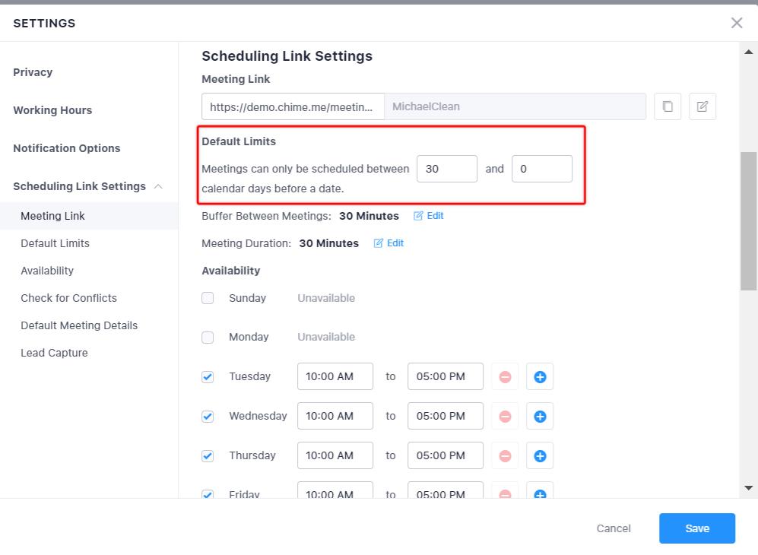Open Wednesday end time 05:00 PM picker
The image size is (758, 555).
click(446, 416)
